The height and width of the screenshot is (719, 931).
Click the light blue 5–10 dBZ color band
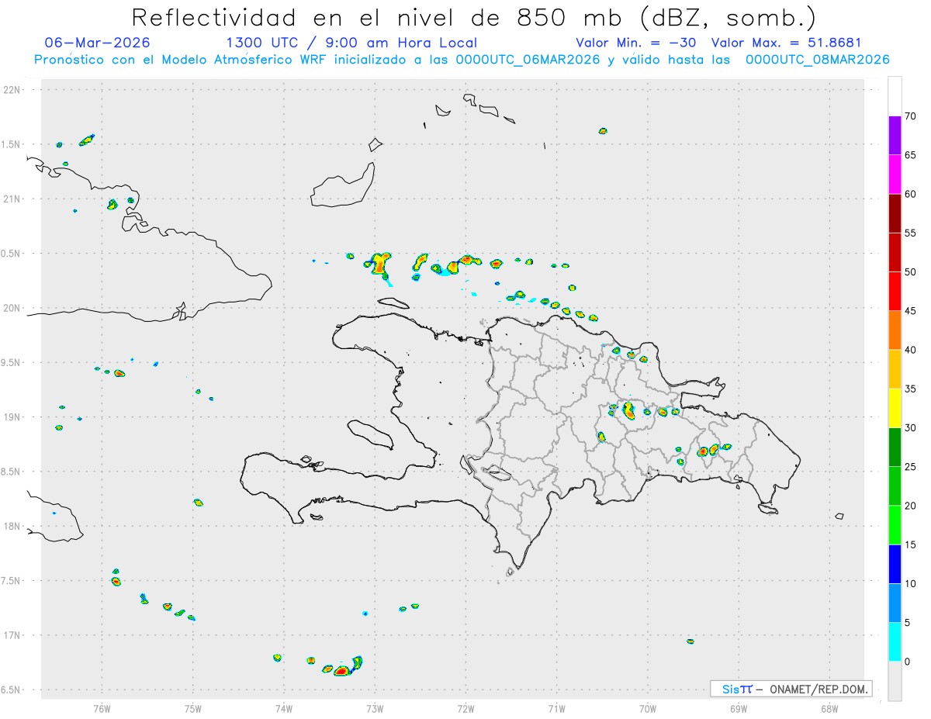[895, 603]
